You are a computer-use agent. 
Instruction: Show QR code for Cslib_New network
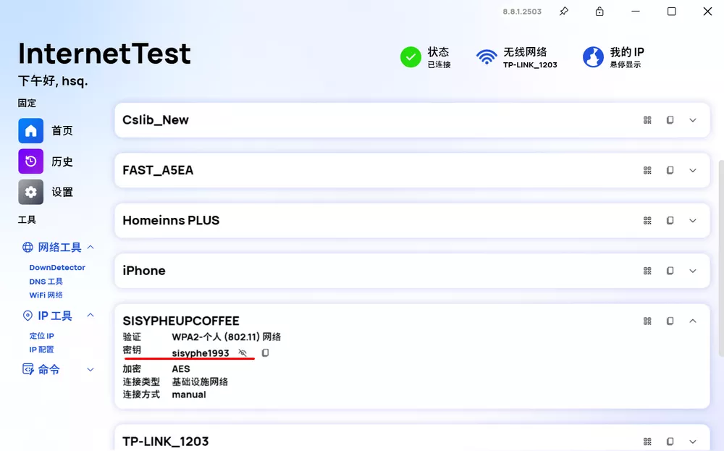tap(647, 120)
